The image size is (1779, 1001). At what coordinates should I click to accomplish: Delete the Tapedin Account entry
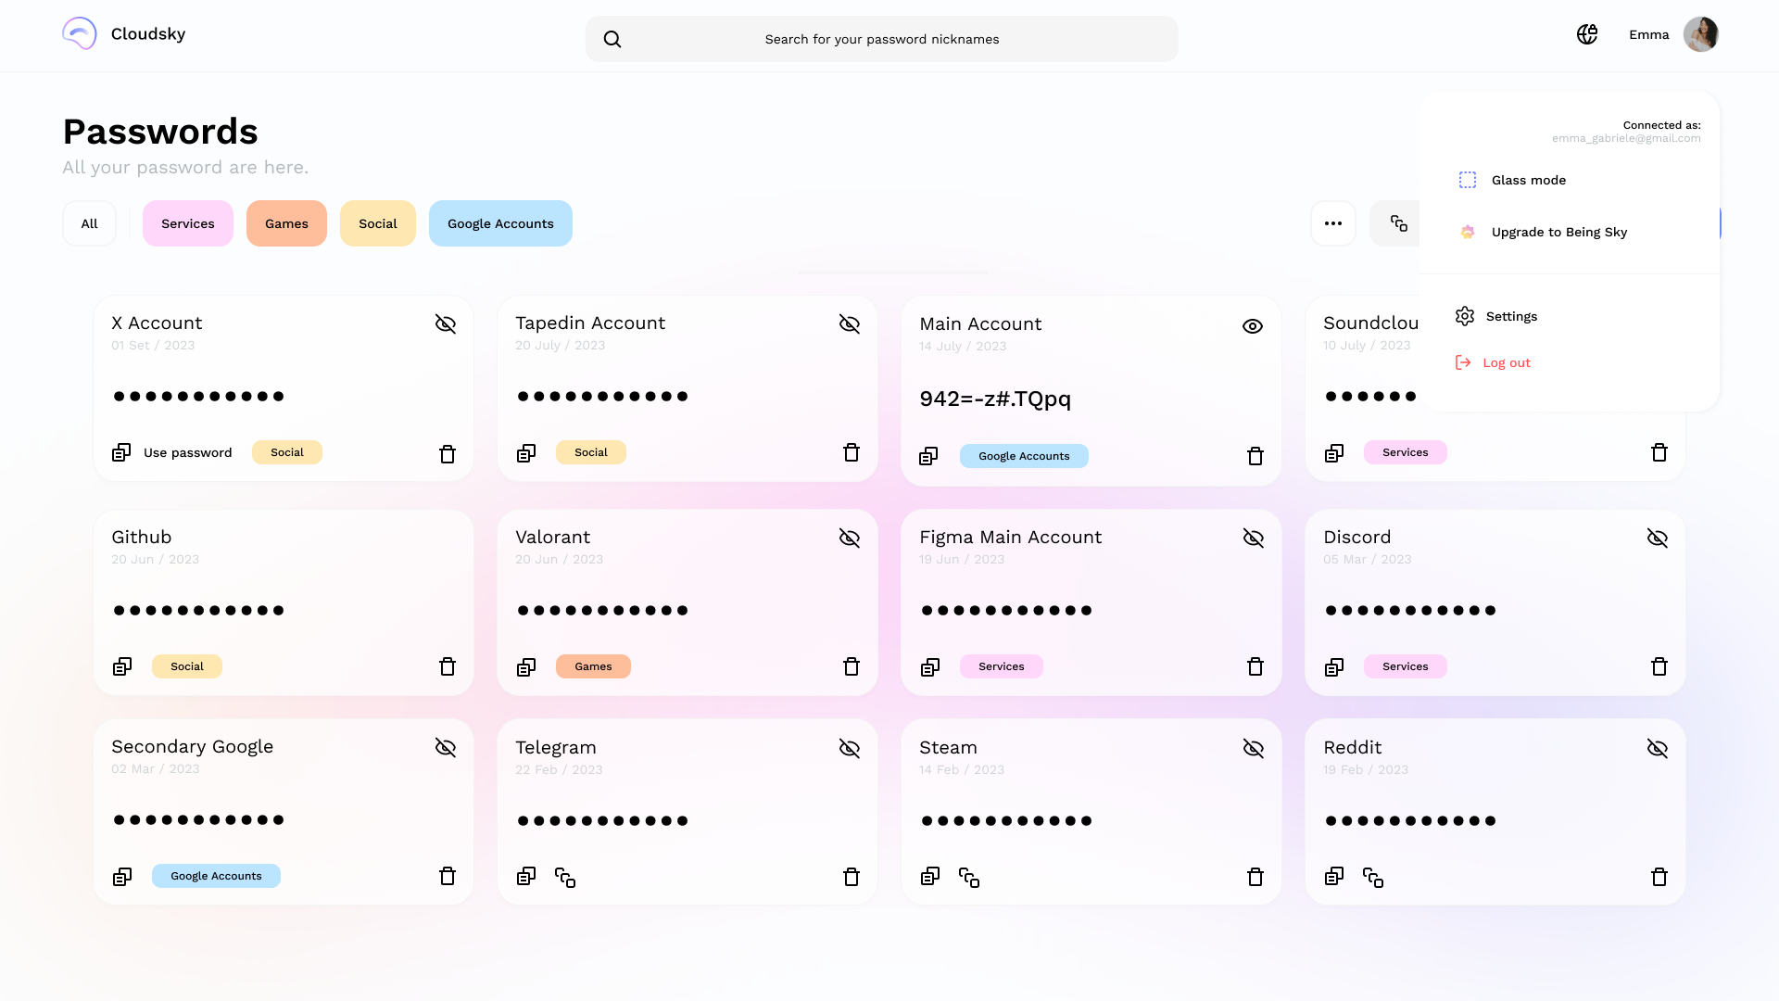[x=852, y=452]
